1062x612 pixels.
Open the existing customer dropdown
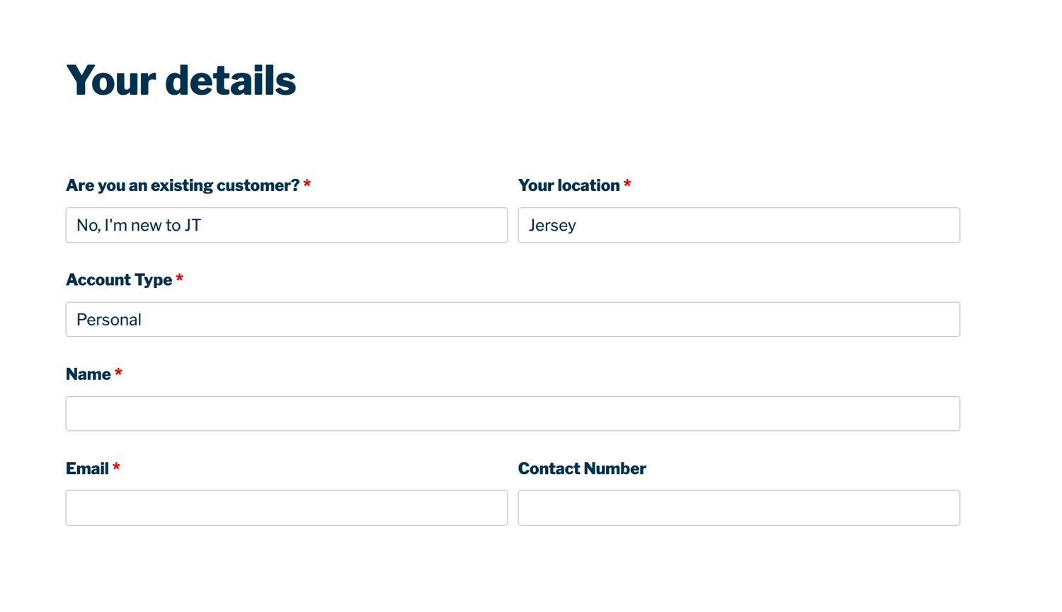286,225
